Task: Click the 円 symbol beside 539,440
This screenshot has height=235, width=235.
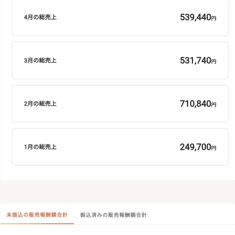Action: pos(214,18)
